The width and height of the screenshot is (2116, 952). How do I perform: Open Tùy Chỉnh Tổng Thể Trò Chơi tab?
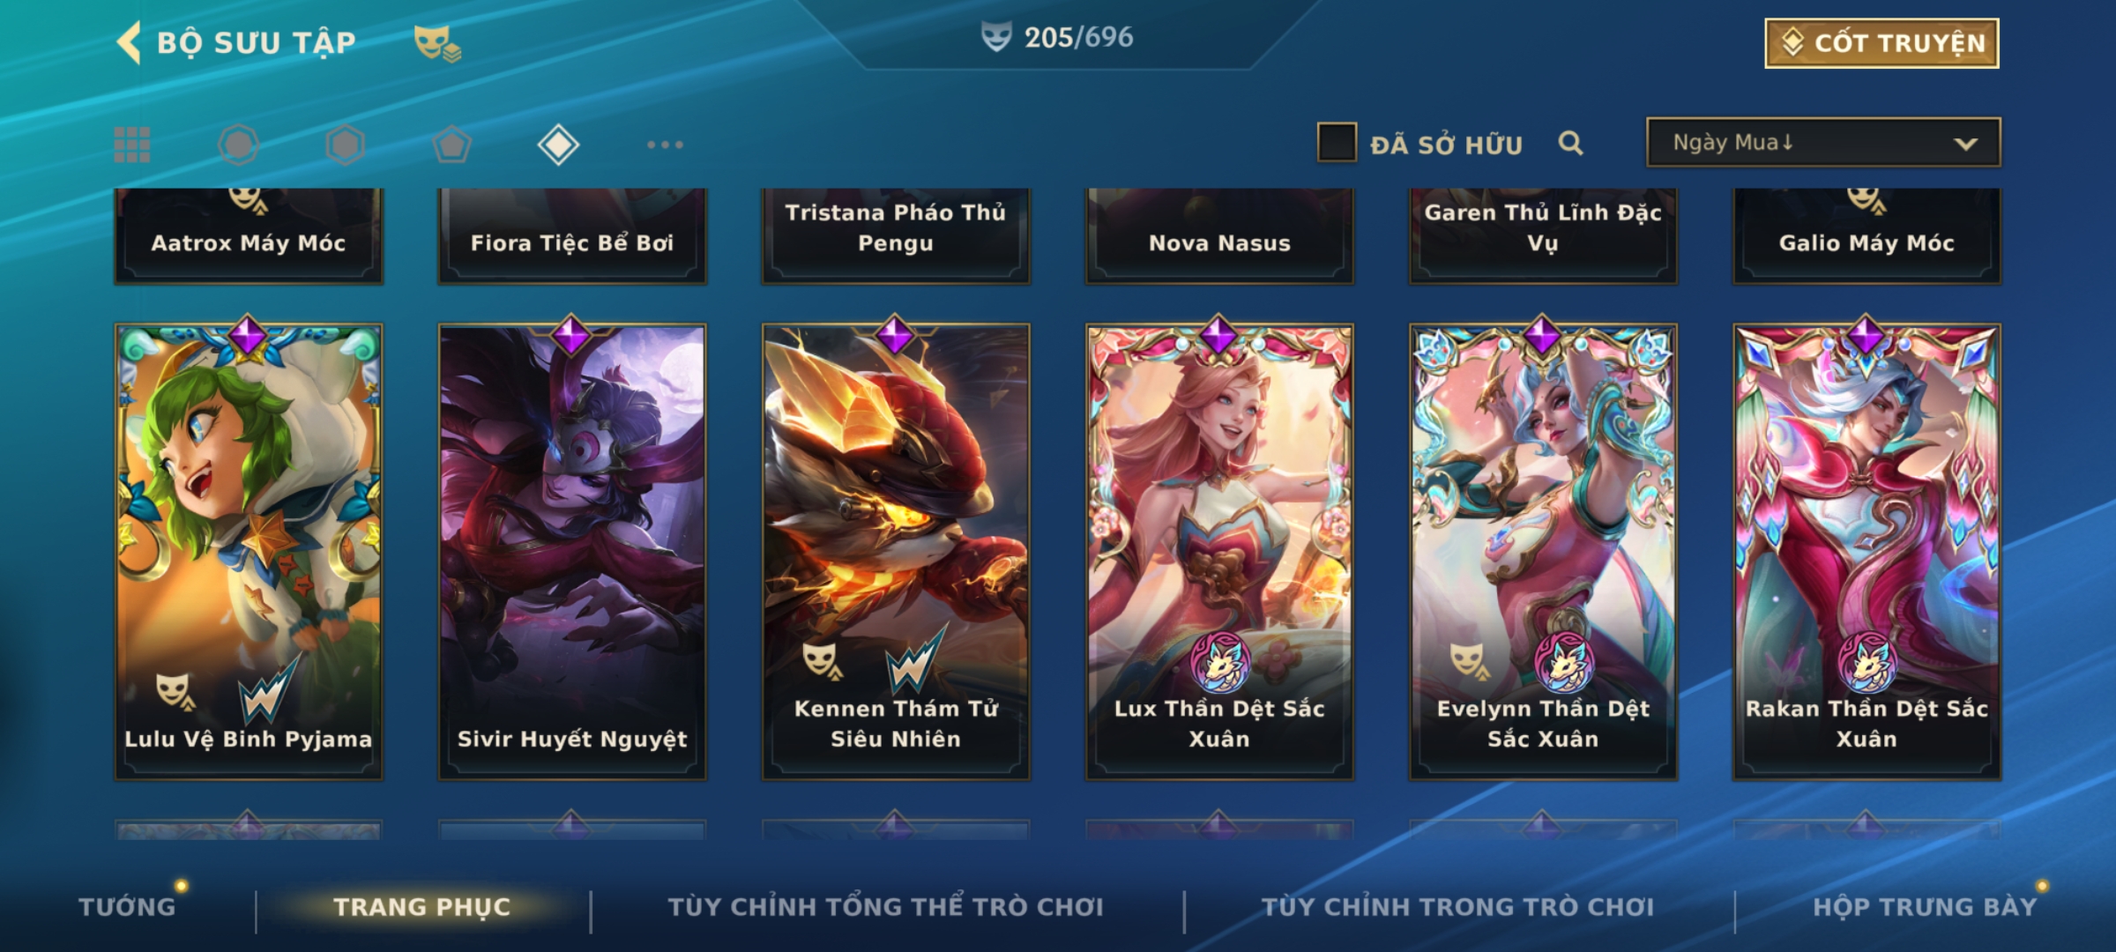click(886, 906)
